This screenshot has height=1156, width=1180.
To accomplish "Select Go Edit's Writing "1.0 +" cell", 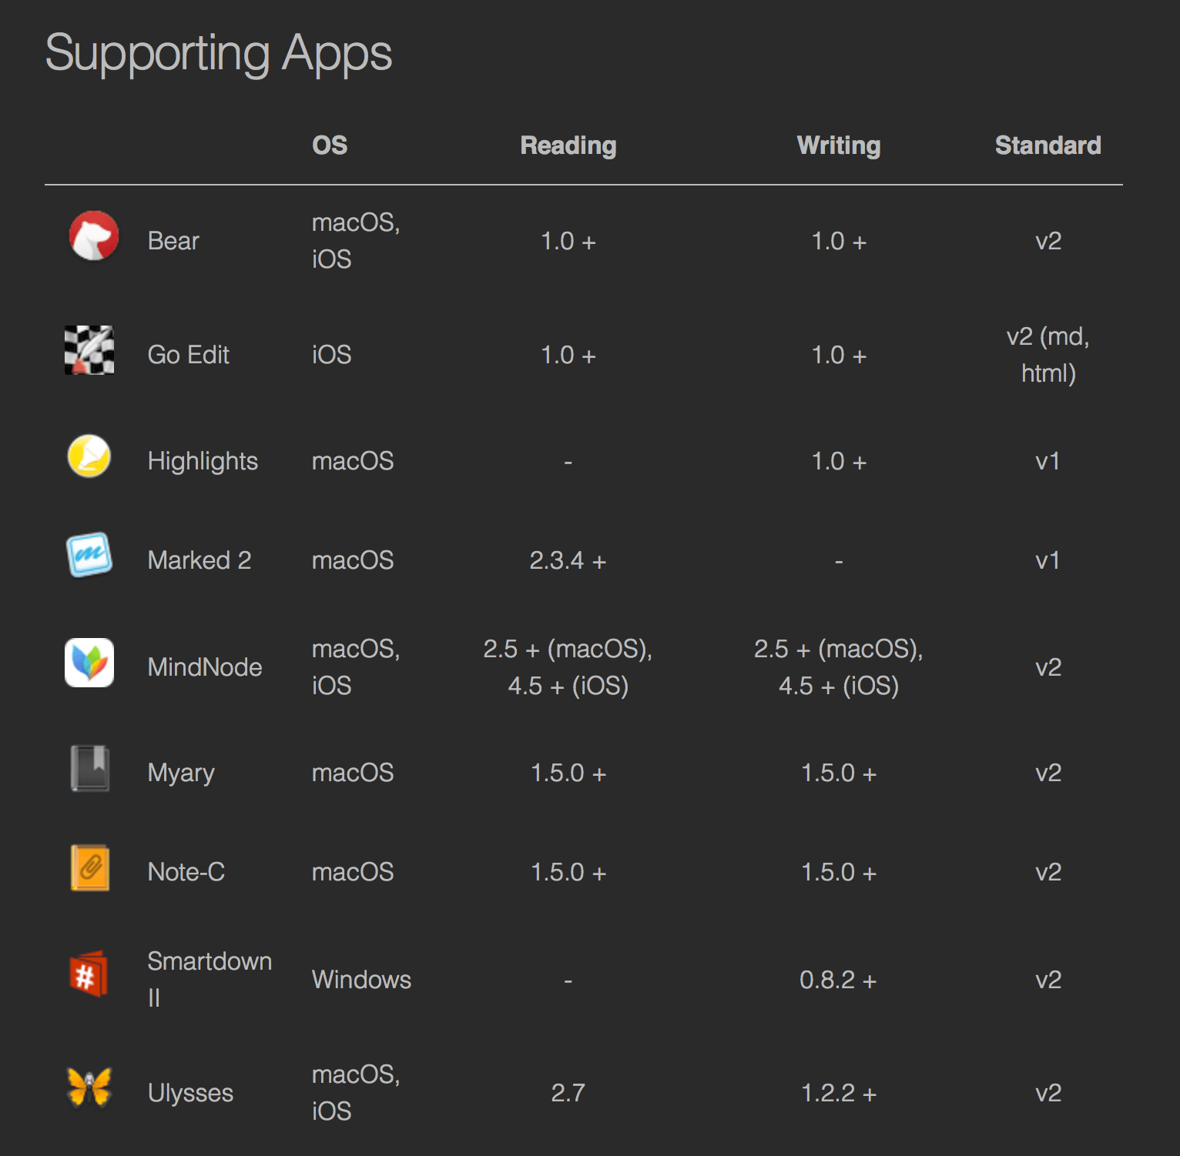I will tap(839, 356).
